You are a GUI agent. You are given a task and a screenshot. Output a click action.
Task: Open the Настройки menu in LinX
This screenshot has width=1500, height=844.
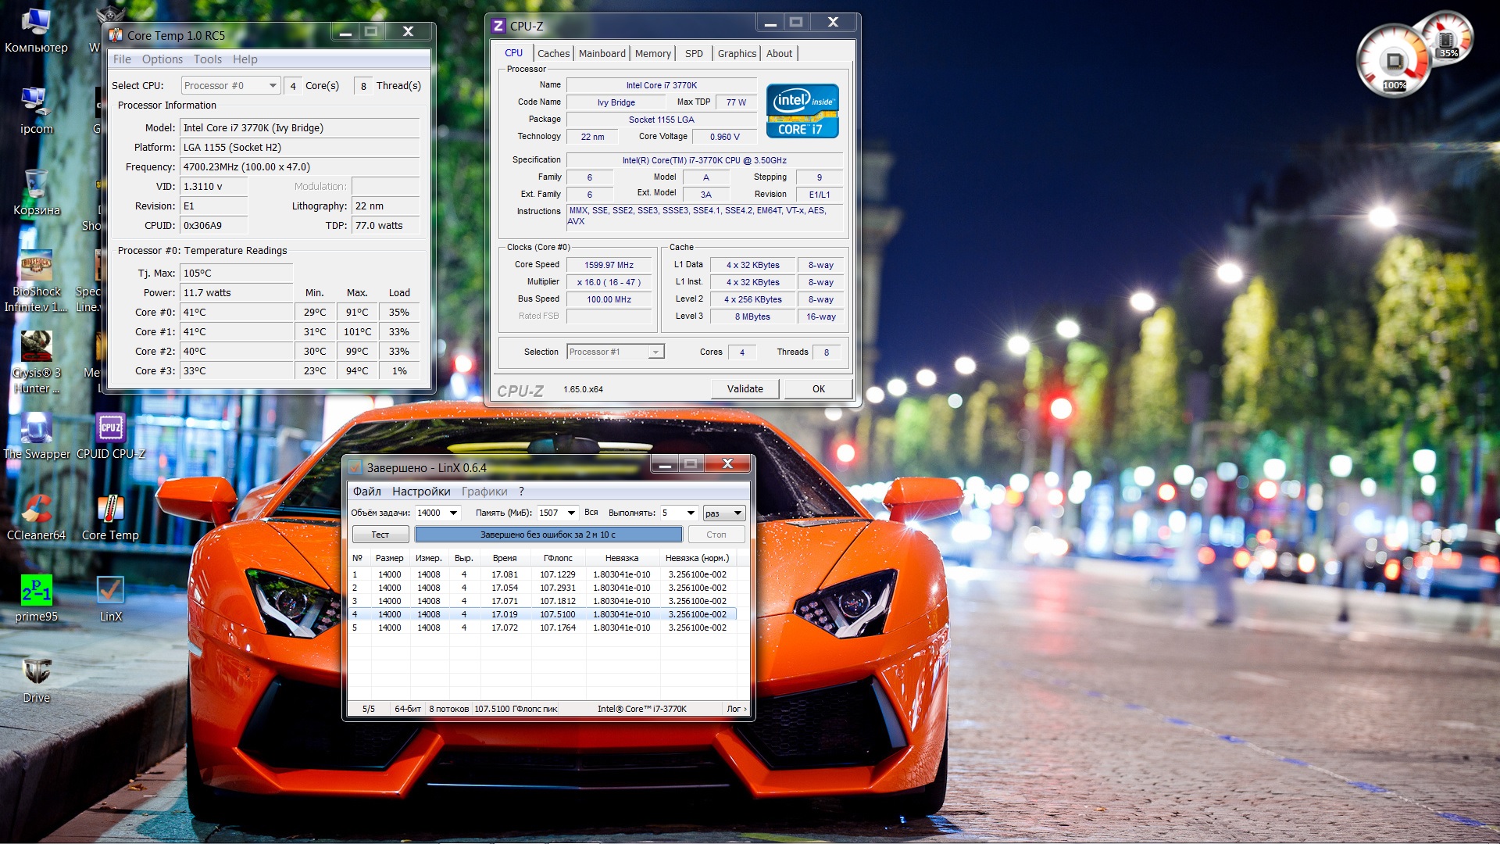[x=421, y=492]
